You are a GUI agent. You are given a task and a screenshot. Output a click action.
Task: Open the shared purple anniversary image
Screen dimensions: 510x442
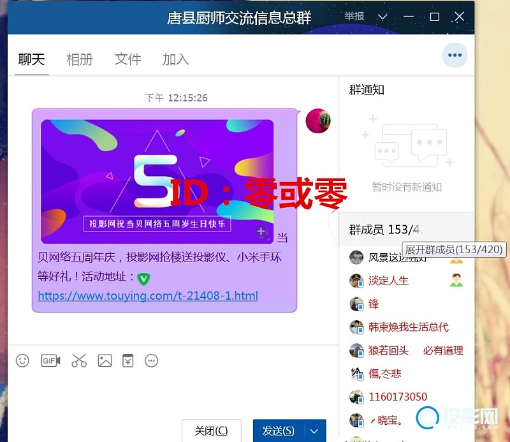pos(157,181)
